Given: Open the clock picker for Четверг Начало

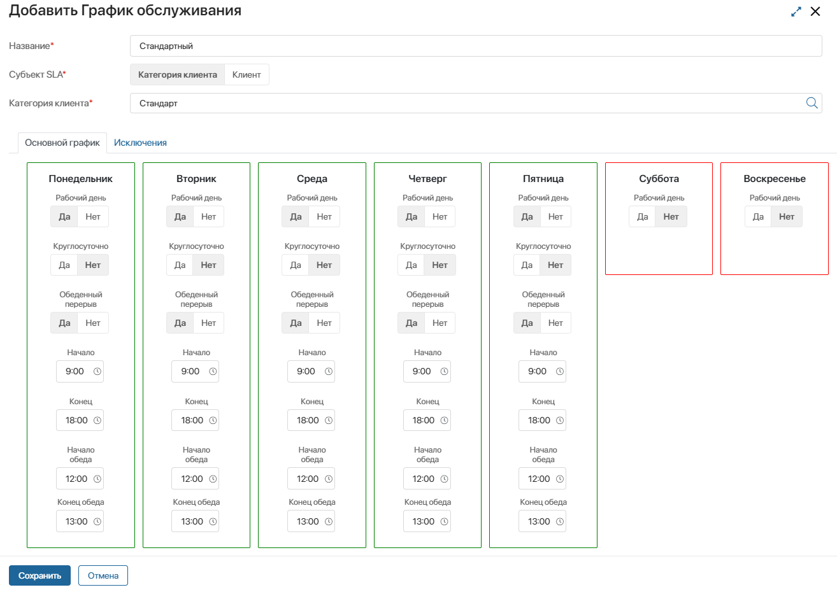Looking at the screenshot, I should (445, 372).
